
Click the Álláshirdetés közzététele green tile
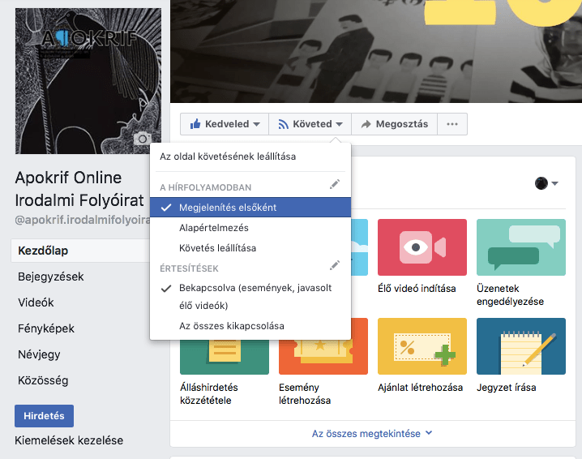coord(225,358)
